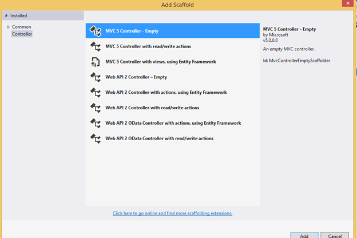Screen dimensions: 357x238
Task: Select Web API 2 OData Controller with read/write actions
Action: coord(173,138)
